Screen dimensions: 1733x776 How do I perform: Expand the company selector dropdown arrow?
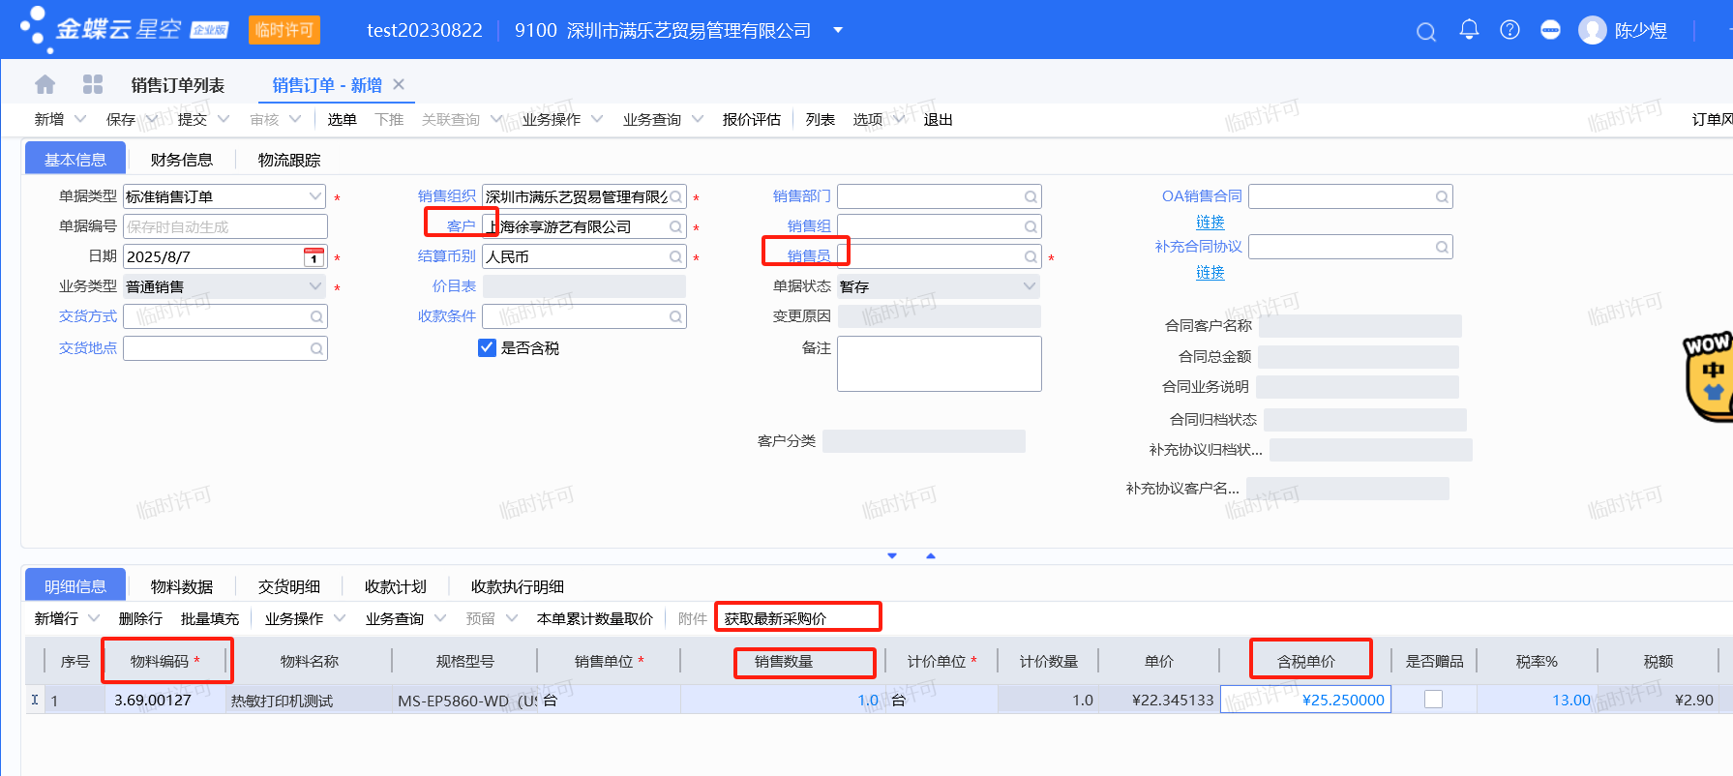point(838,30)
